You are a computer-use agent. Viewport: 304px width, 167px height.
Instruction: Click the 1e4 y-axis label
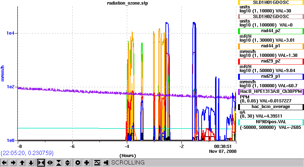10,33
